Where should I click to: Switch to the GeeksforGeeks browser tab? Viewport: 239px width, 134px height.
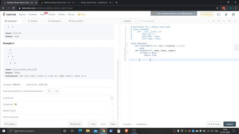[x=94, y=3]
